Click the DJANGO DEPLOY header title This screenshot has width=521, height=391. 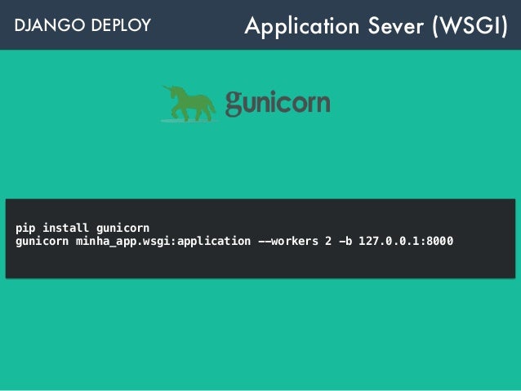click(x=82, y=25)
